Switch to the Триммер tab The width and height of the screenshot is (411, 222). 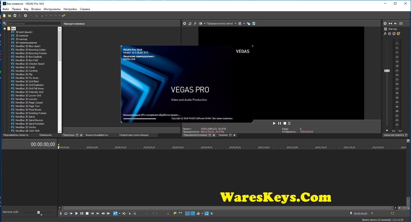click(x=223, y=135)
